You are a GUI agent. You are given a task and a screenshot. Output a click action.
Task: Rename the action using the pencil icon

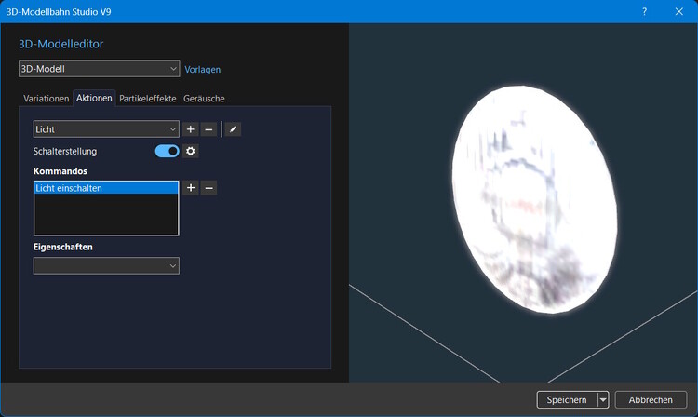coord(233,129)
